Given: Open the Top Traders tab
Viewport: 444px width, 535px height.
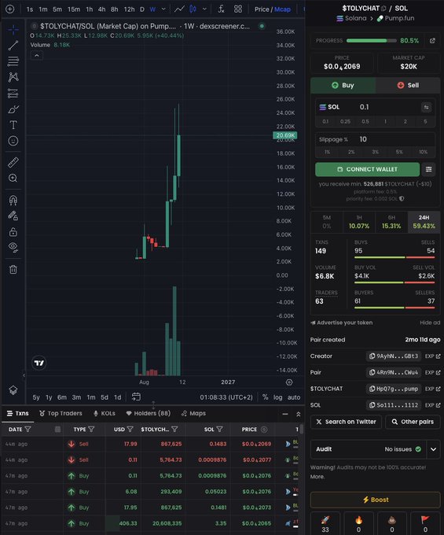Looking at the screenshot, I should click(x=61, y=413).
